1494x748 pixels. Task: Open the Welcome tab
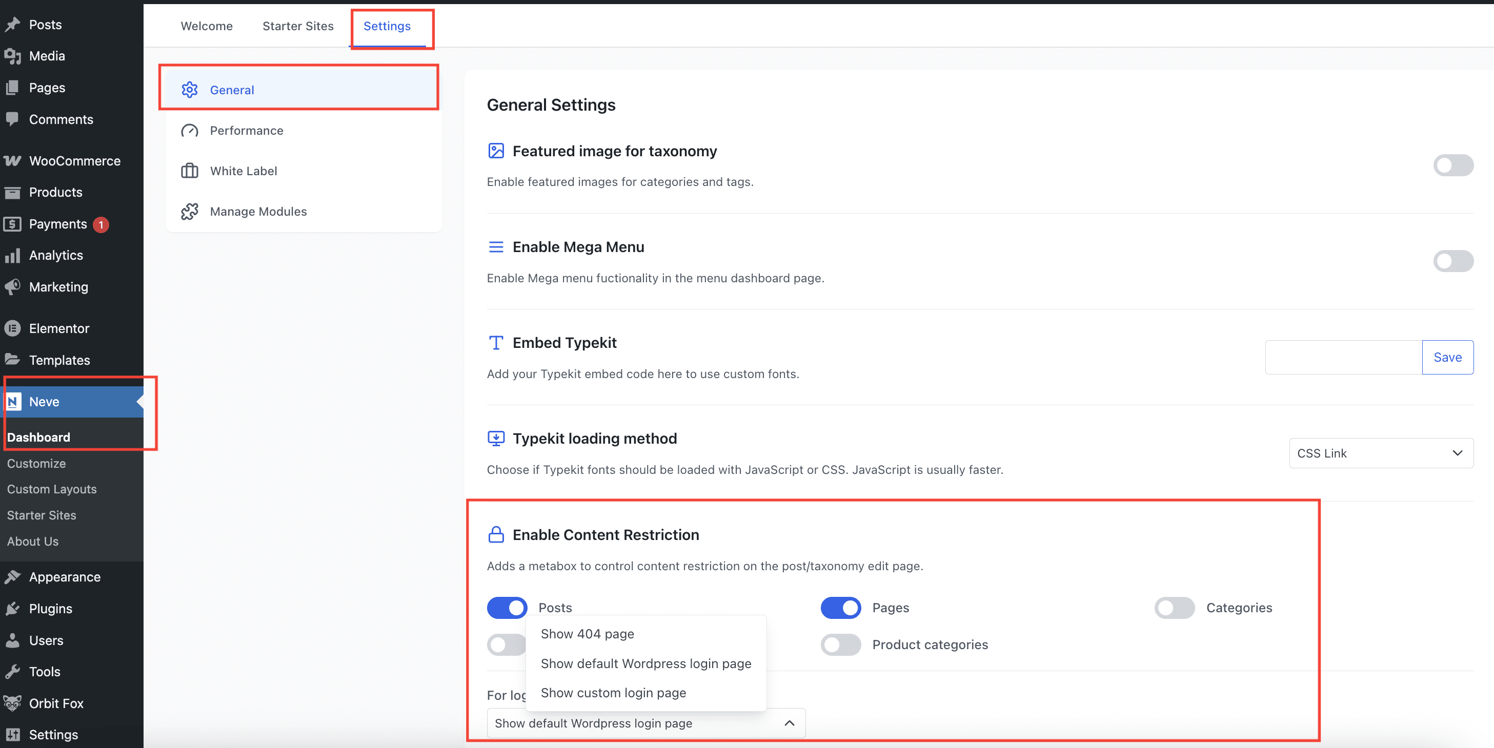(x=207, y=26)
